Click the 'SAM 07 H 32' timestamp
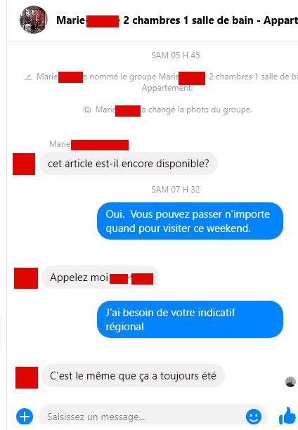The height and width of the screenshot is (430, 298). 176,190
